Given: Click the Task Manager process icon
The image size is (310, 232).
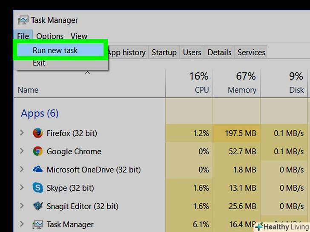Looking at the screenshot, I should 38,224.
